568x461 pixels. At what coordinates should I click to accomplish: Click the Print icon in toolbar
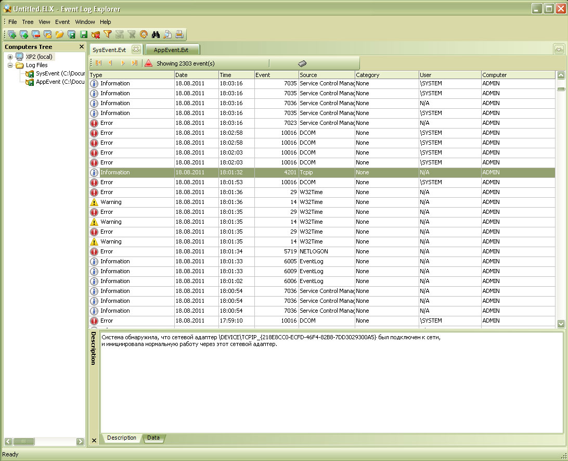pyautogui.click(x=179, y=35)
